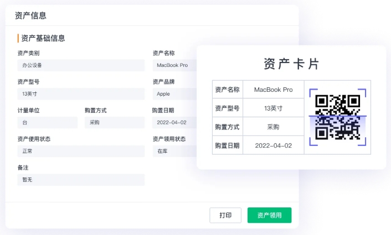The height and width of the screenshot is (235, 391).
Task: Click the green 资产领用 button
Action: tap(269, 215)
